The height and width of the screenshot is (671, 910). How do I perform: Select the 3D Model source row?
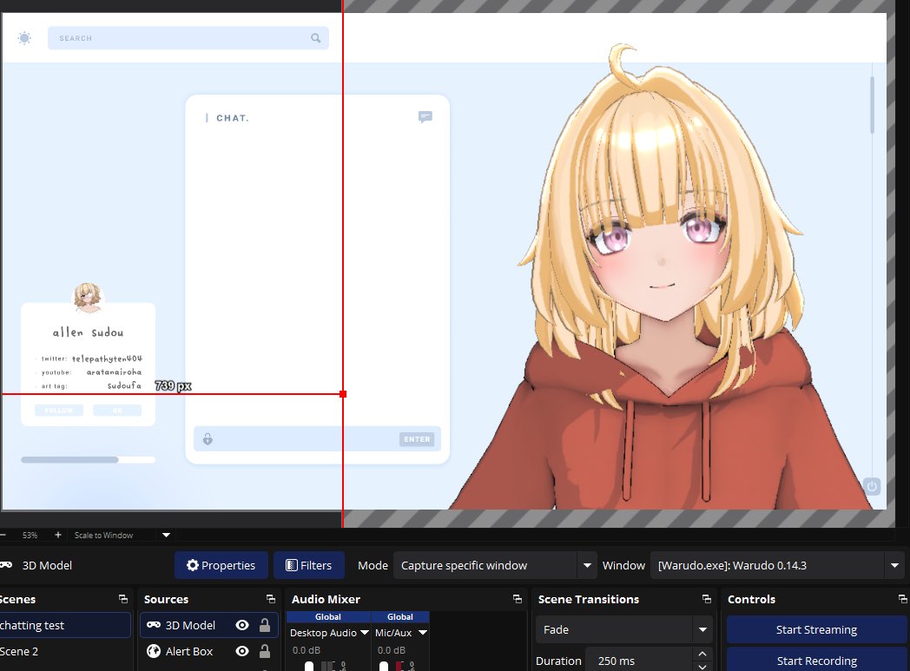coord(209,625)
